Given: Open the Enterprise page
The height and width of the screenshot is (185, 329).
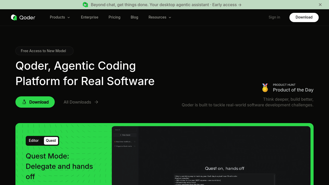Looking at the screenshot, I should [x=89, y=17].
